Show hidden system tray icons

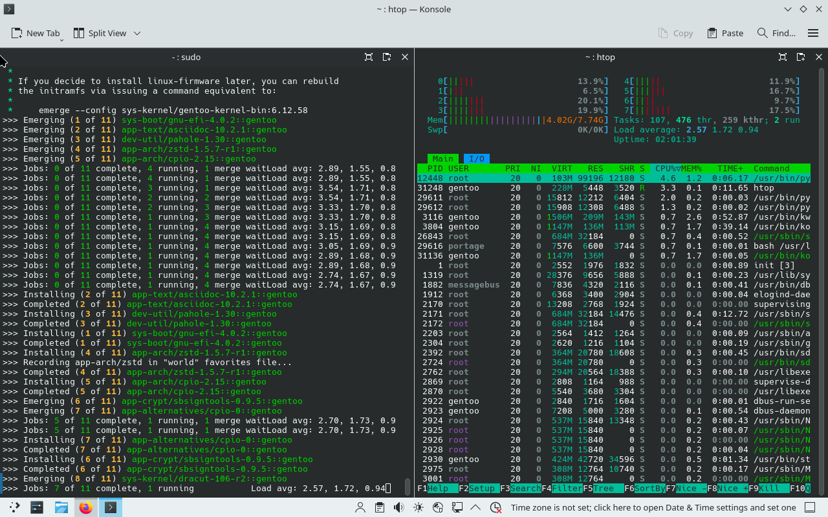(477, 507)
